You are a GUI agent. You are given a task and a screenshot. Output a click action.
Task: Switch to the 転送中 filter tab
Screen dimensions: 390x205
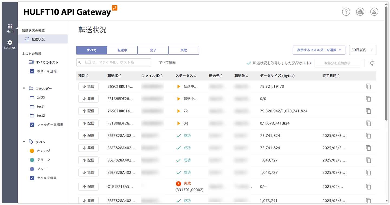tap(122, 50)
